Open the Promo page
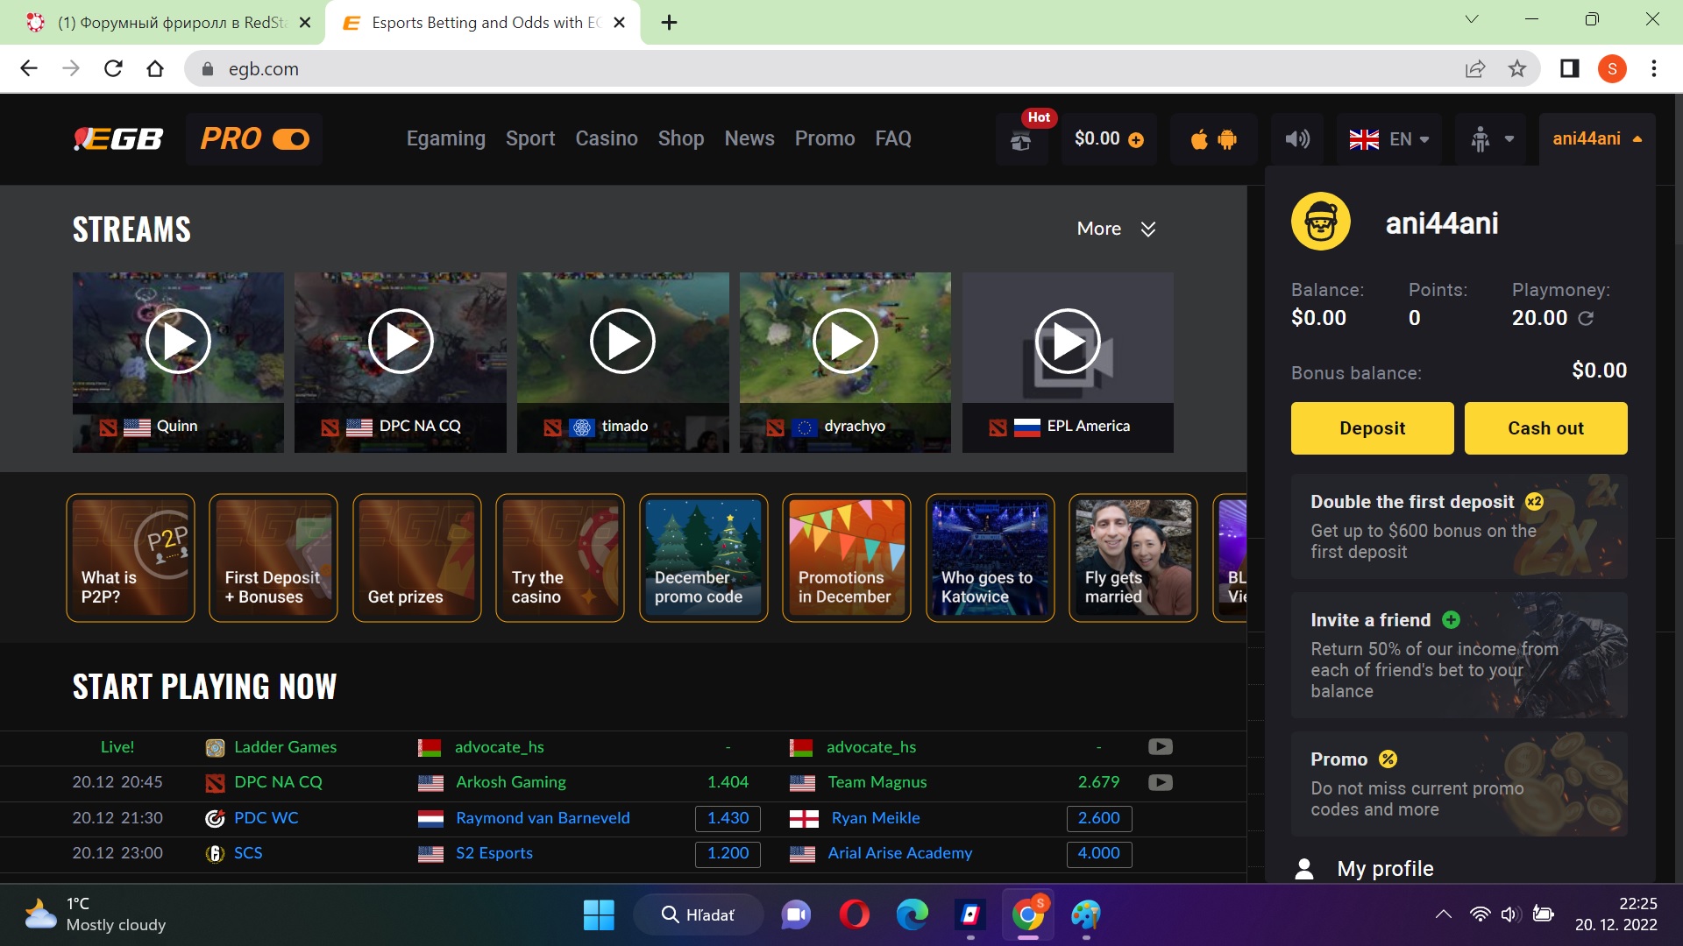This screenshot has height=946, width=1683. click(825, 138)
